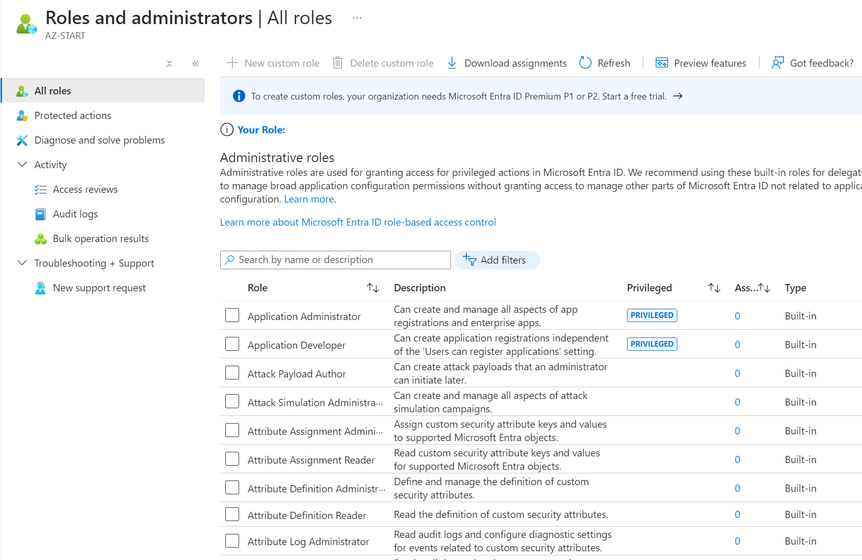
Task: Click Preview features button text
Action: click(710, 63)
